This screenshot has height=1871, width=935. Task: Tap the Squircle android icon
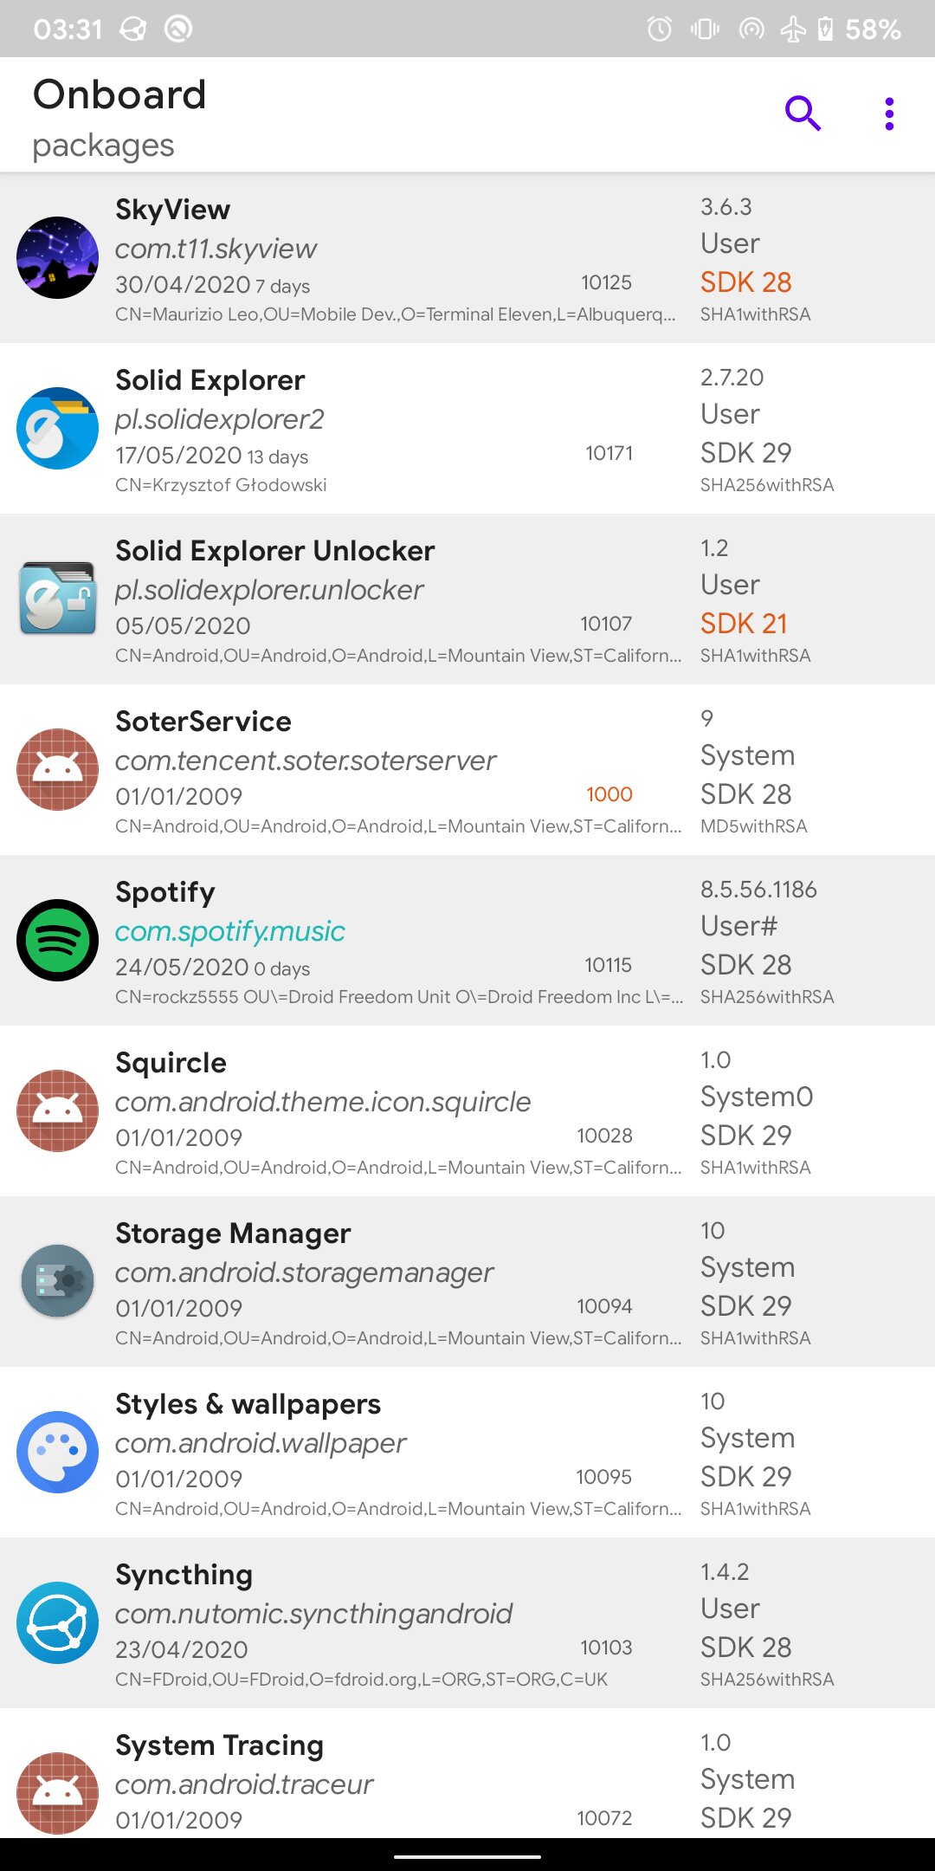(x=58, y=1110)
